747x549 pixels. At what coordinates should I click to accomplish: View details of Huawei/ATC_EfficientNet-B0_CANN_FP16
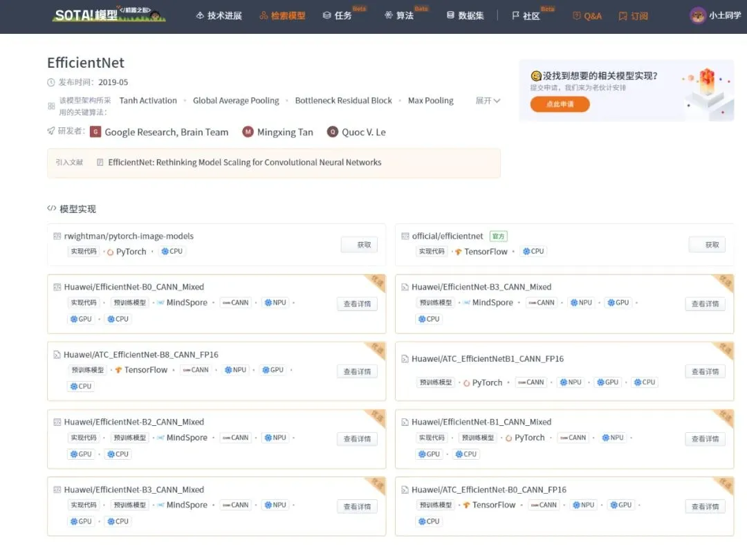click(x=705, y=507)
